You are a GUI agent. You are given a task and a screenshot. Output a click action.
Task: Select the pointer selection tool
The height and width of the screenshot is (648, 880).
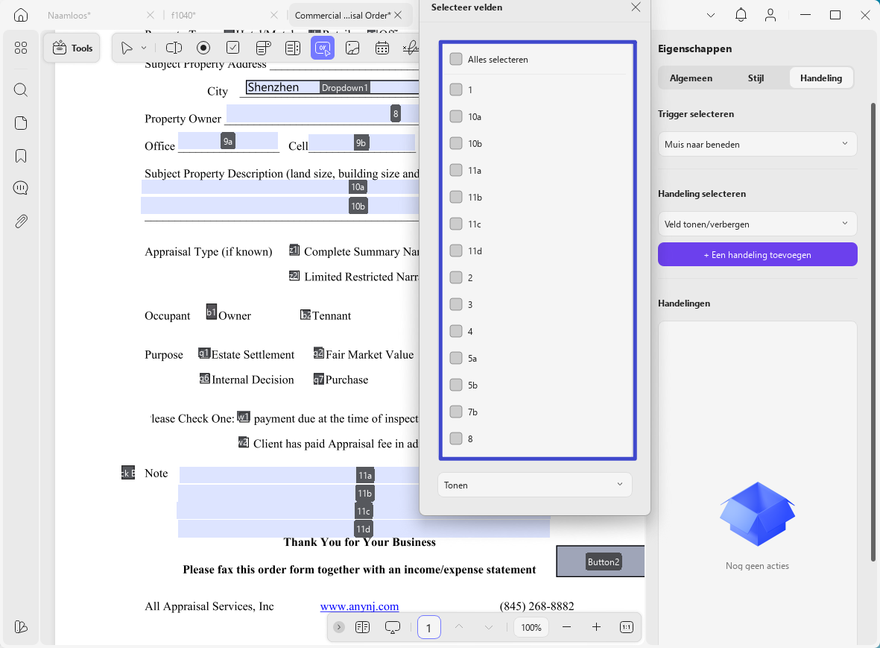click(127, 48)
